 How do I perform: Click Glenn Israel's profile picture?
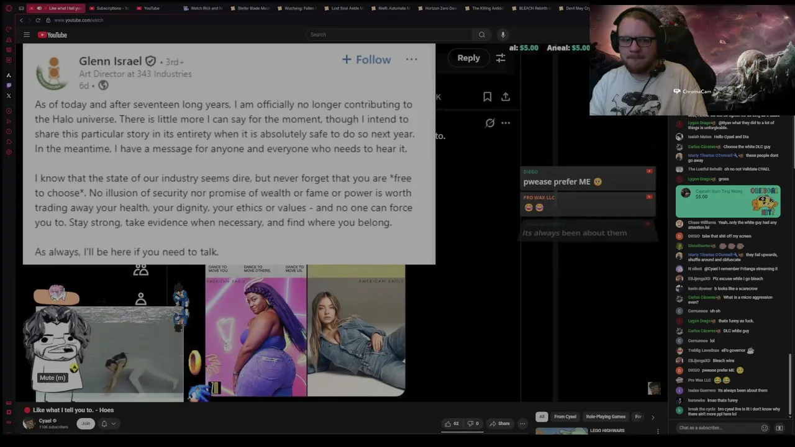tap(53, 73)
